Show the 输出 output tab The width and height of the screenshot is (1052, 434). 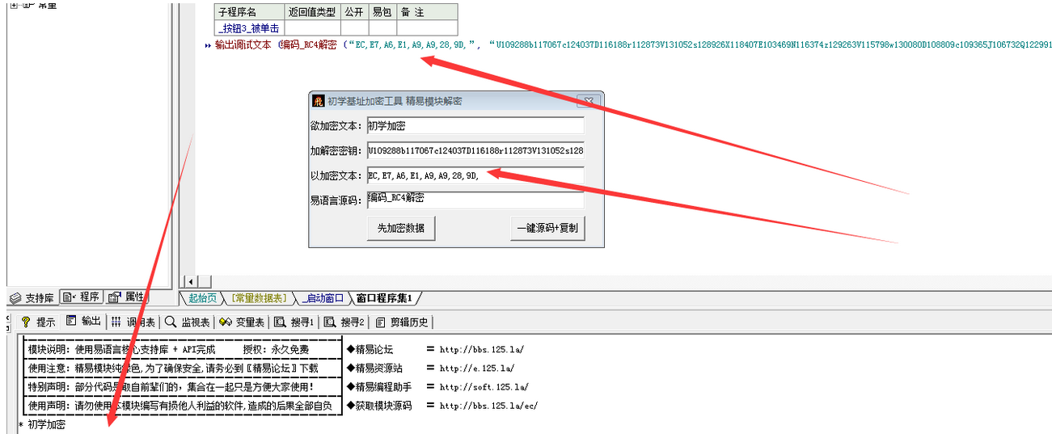[83, 321]
